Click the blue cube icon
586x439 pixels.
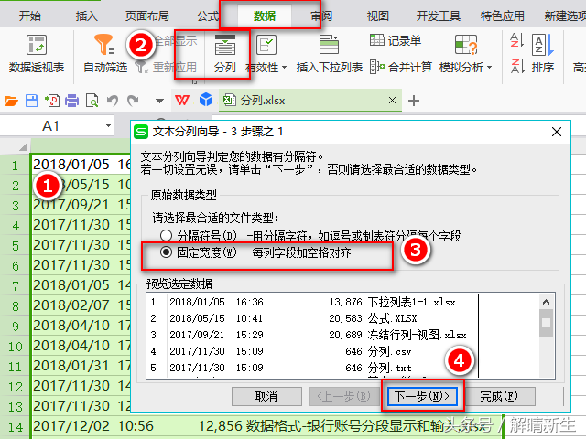click(205, 100)
